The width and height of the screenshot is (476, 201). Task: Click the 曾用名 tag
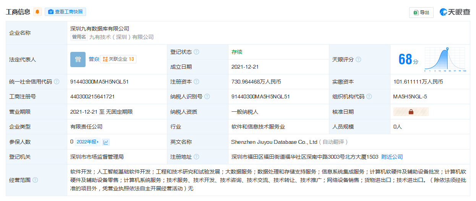[79, 37]
